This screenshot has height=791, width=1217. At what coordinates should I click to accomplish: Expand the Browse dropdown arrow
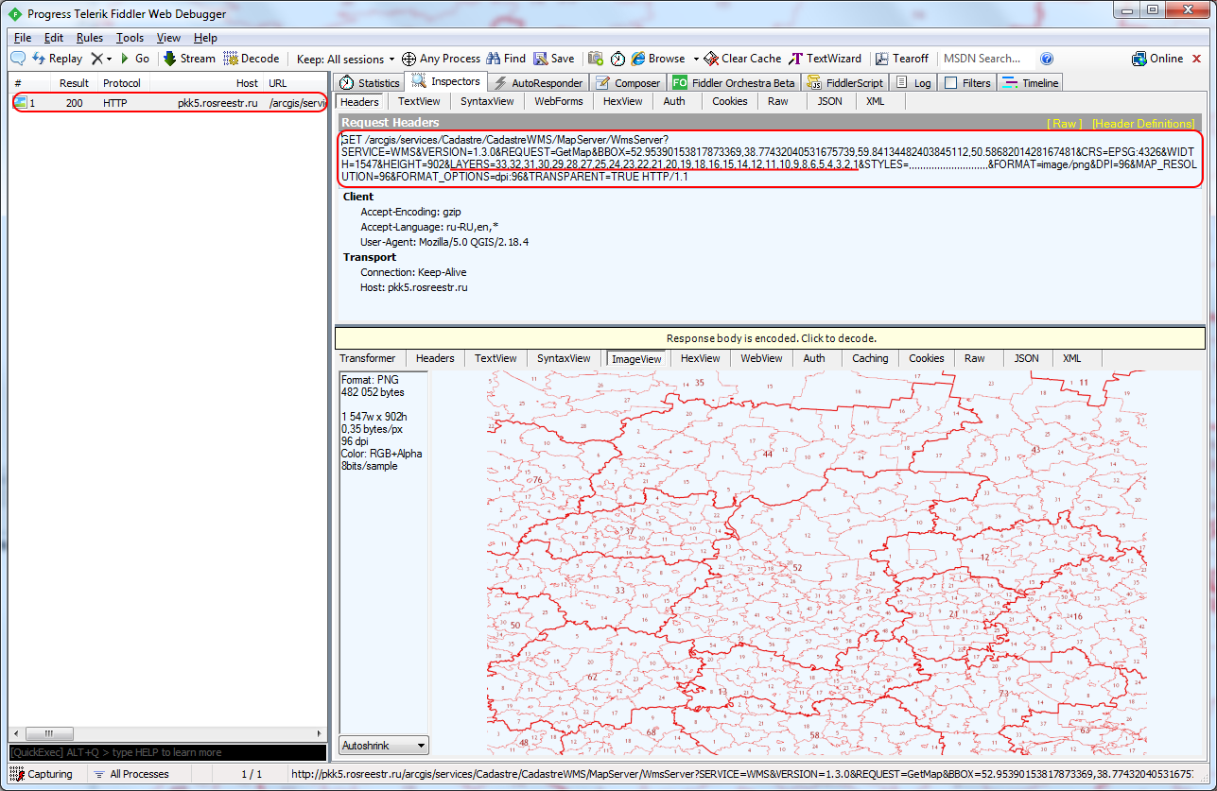695,59
